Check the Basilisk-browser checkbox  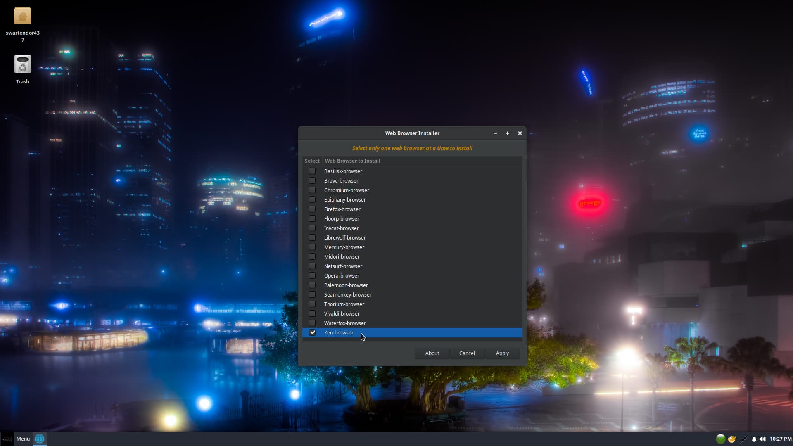(x=312, y=171)
